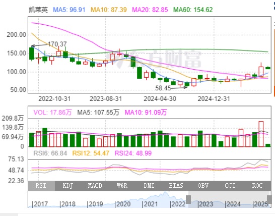Viewport: 275px width, 216px height.
Task: Click the left handle of the timeline range
Action: [x=188, y=199]
